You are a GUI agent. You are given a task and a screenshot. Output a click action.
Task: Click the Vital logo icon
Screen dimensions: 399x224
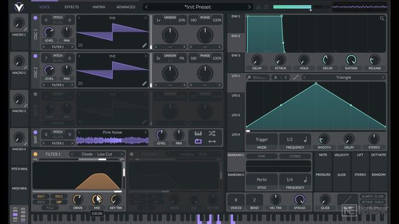(19, 7)
